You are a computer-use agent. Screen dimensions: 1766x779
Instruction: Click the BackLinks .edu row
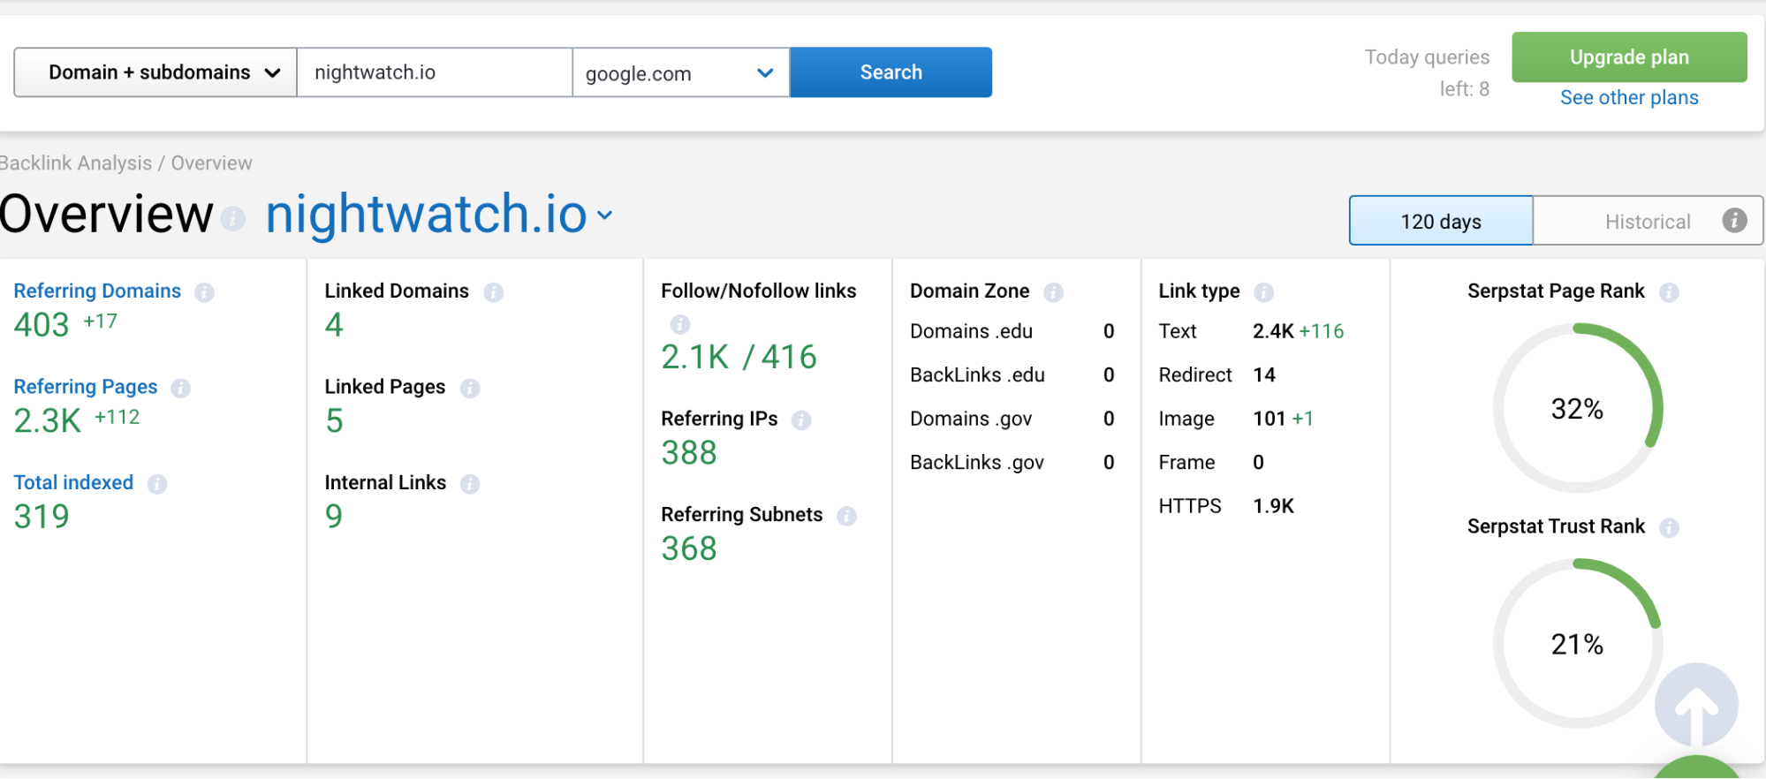1012,375
